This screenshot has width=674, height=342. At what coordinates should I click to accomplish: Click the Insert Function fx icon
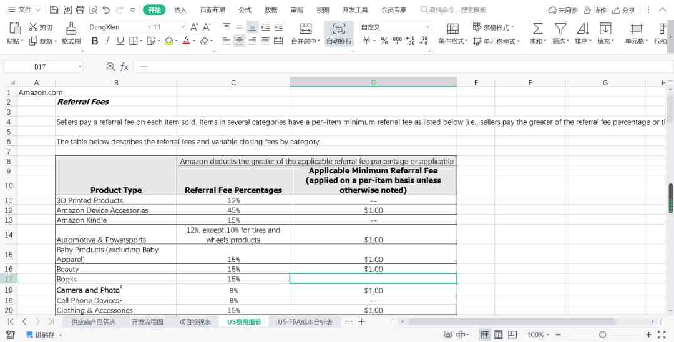pyautogui.click(x=124, y=67)
